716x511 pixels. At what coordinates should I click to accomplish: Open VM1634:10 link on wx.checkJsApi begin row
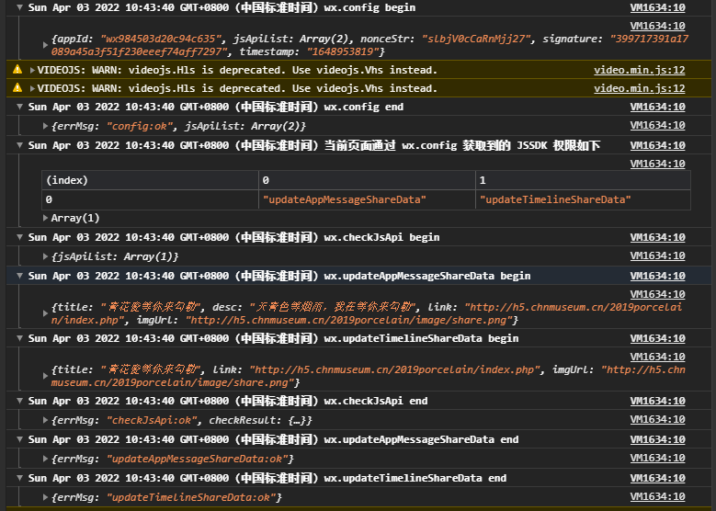point(657,237)
